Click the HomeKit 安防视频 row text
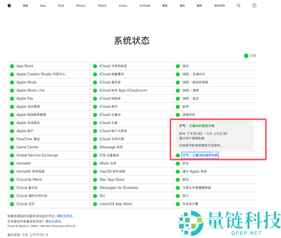 [30, 171]
